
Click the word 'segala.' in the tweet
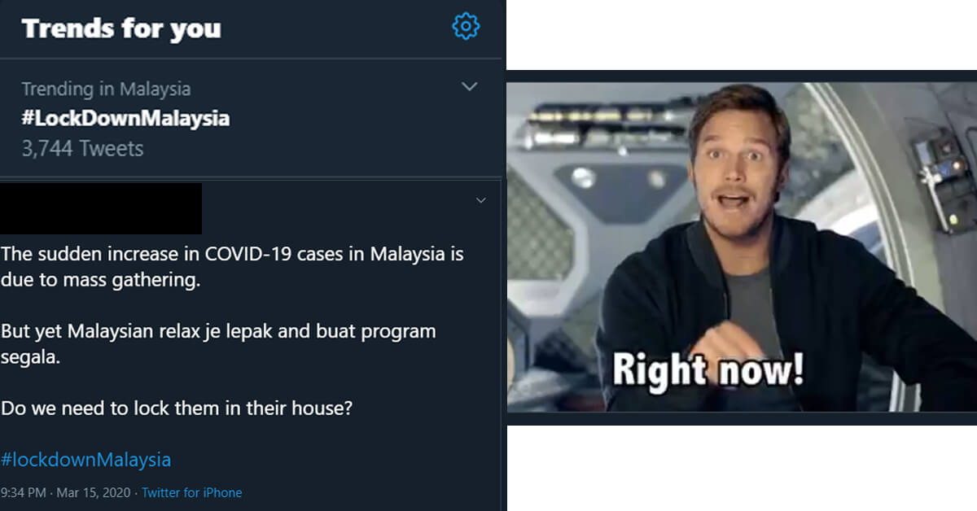click(x=30, y=358)
